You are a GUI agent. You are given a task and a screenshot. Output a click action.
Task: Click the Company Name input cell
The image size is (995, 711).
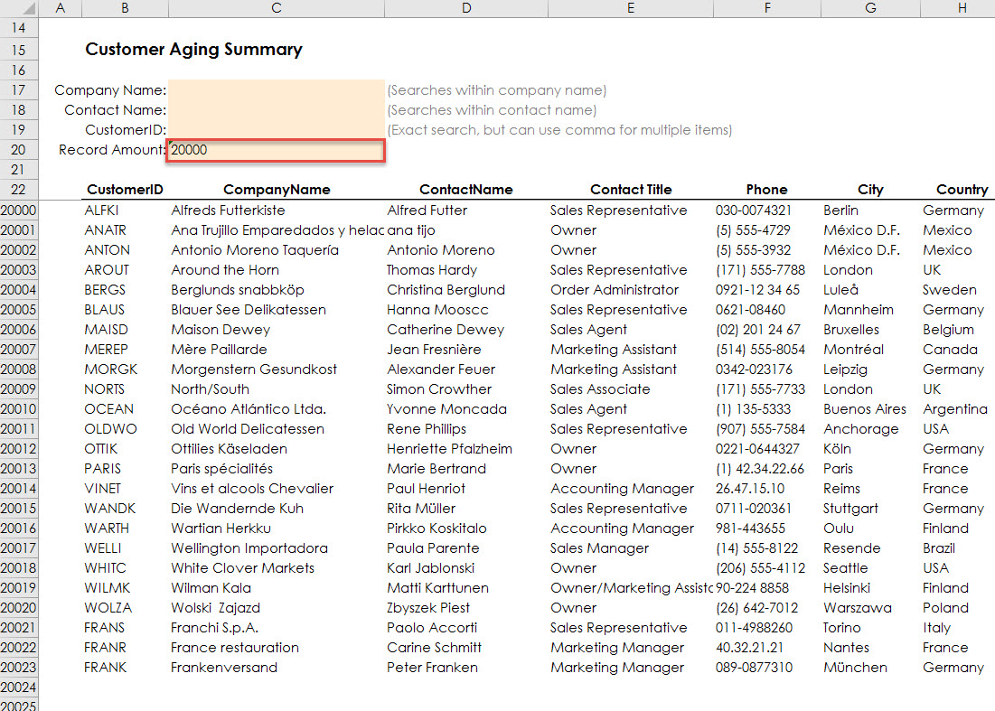[x=276, y=90]
